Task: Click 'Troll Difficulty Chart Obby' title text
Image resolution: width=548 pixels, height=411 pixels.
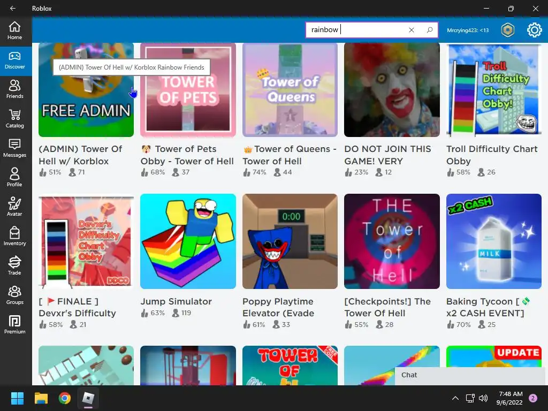Action: [x=492, y=155]
